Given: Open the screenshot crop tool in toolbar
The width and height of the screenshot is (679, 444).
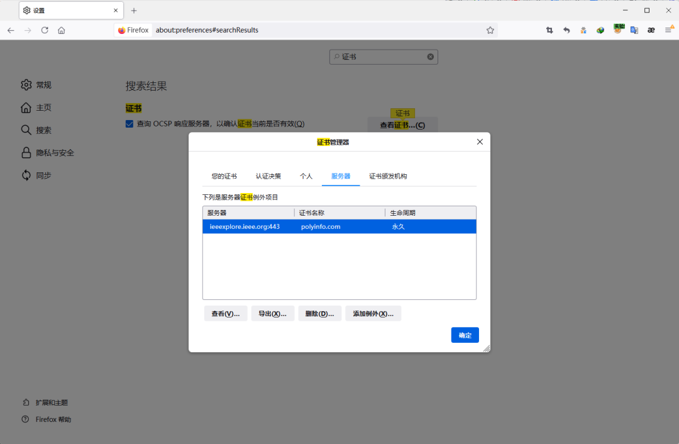Looking at the screenshot, I should coord(549,30).
